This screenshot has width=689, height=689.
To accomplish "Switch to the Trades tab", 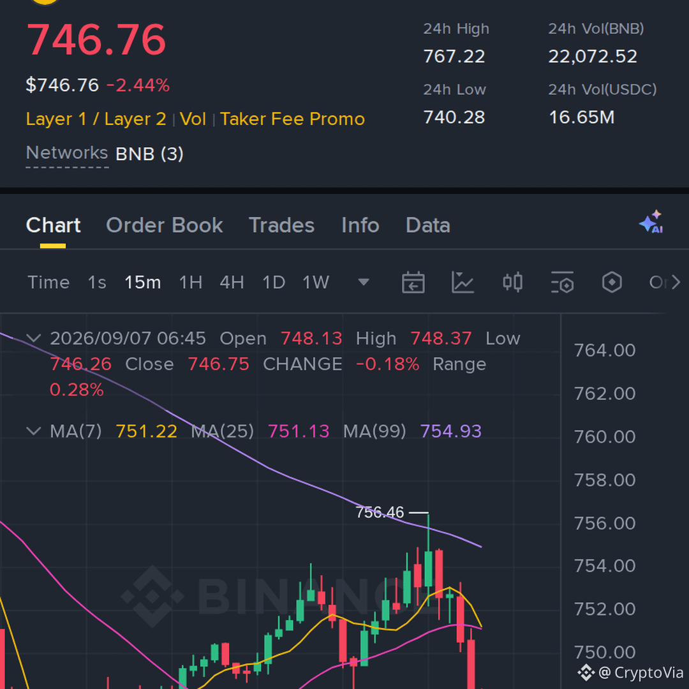I will (x=282, y=225).
